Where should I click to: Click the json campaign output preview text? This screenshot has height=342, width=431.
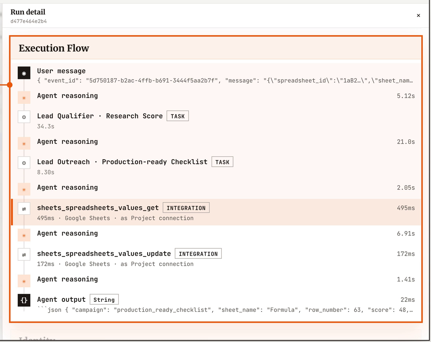point(225,310)
